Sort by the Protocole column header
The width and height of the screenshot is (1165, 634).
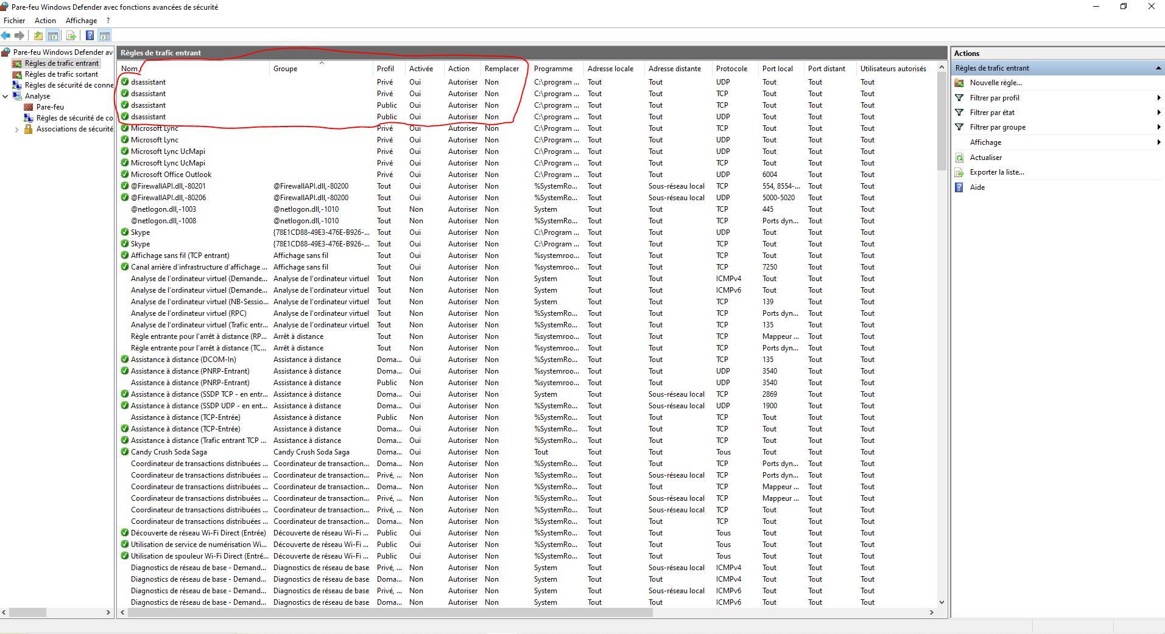pyautogui.click(x=735, y=69)
